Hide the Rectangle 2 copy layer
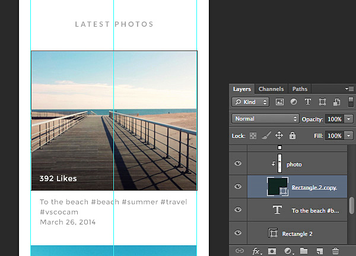 [238, 187]
